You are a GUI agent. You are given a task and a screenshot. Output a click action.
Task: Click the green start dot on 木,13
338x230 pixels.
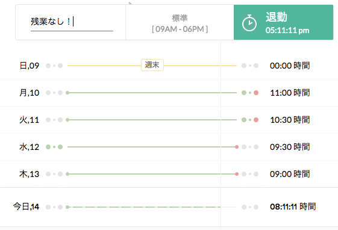click(67, 174)
